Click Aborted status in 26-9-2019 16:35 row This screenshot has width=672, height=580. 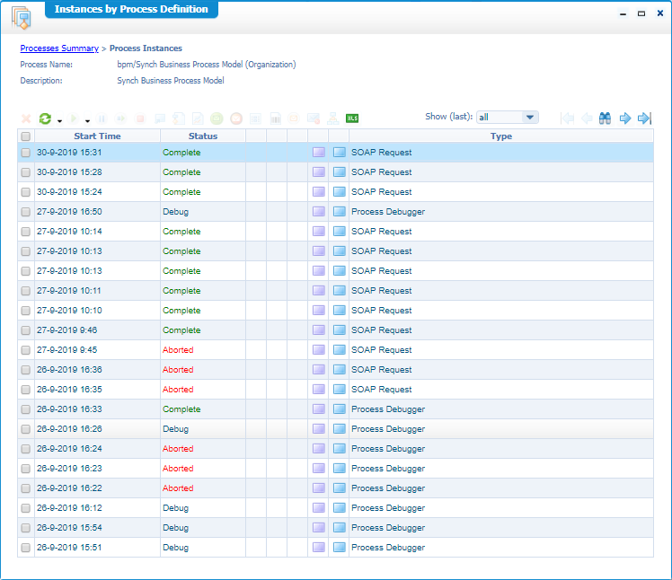[x=178, y=389]
